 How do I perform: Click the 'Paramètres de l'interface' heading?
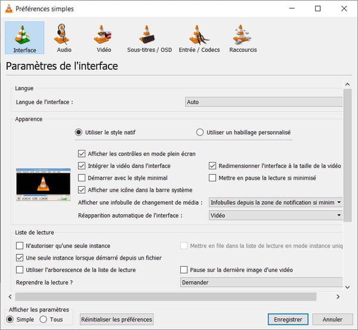(x=62, y=66)
